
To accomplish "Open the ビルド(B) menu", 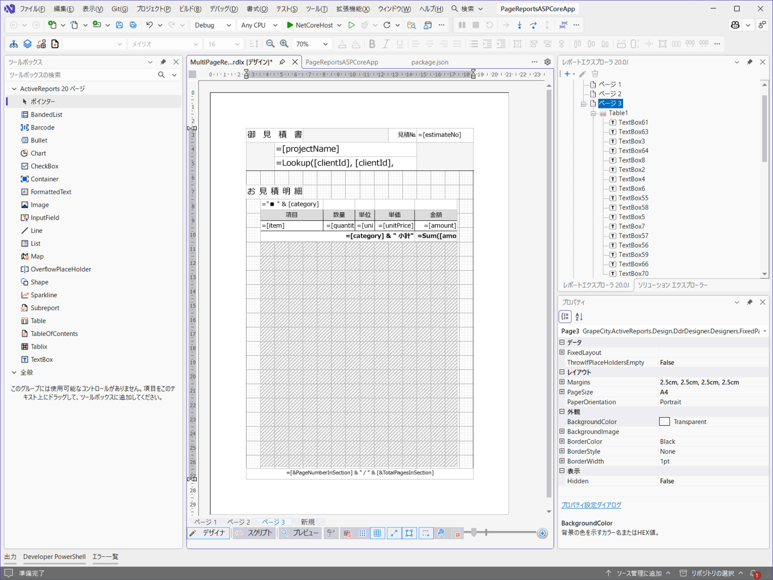I will tap(190, 9).
